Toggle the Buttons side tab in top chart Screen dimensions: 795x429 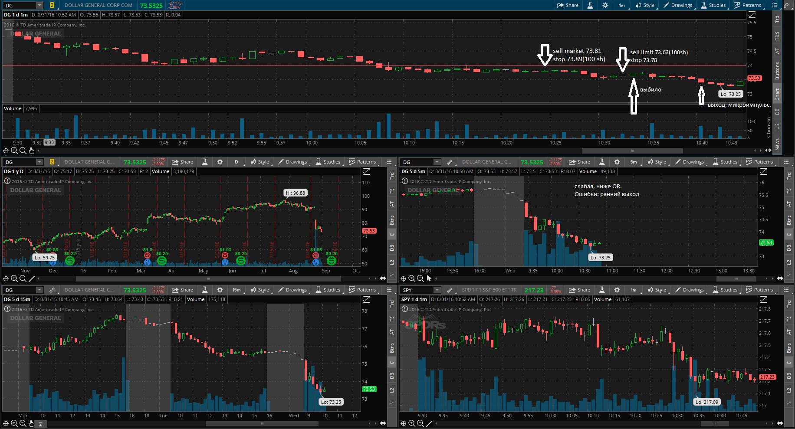(777, 70)
